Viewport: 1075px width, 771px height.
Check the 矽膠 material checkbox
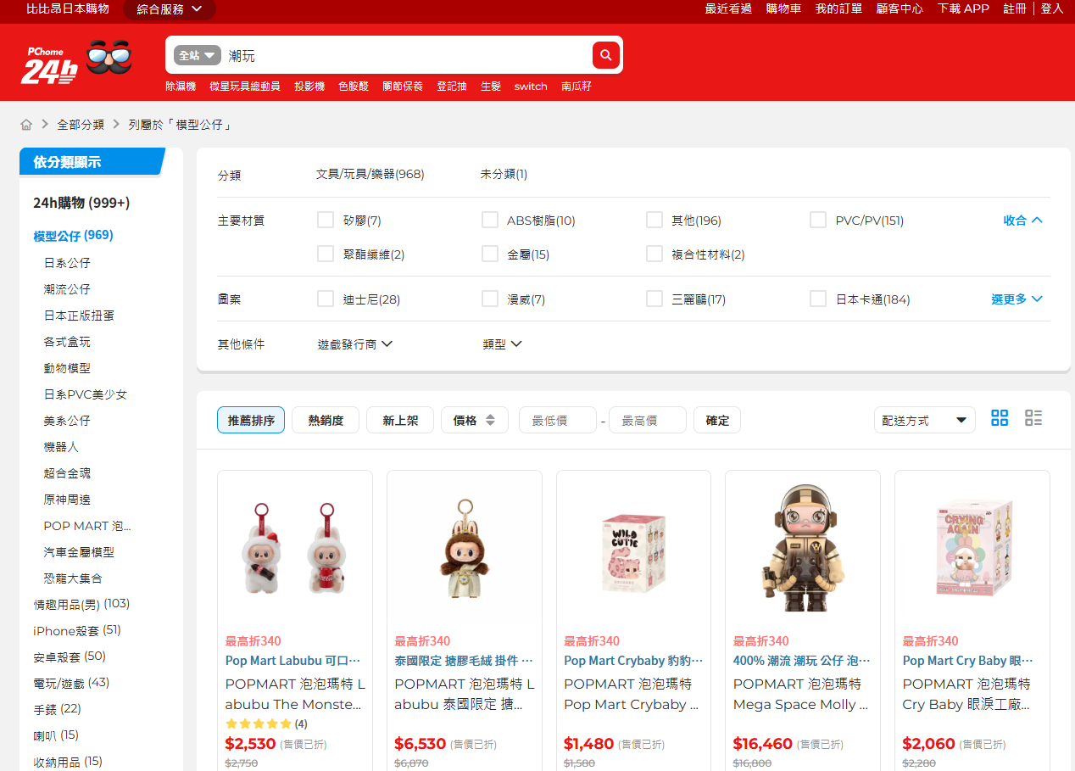[326, 221]
